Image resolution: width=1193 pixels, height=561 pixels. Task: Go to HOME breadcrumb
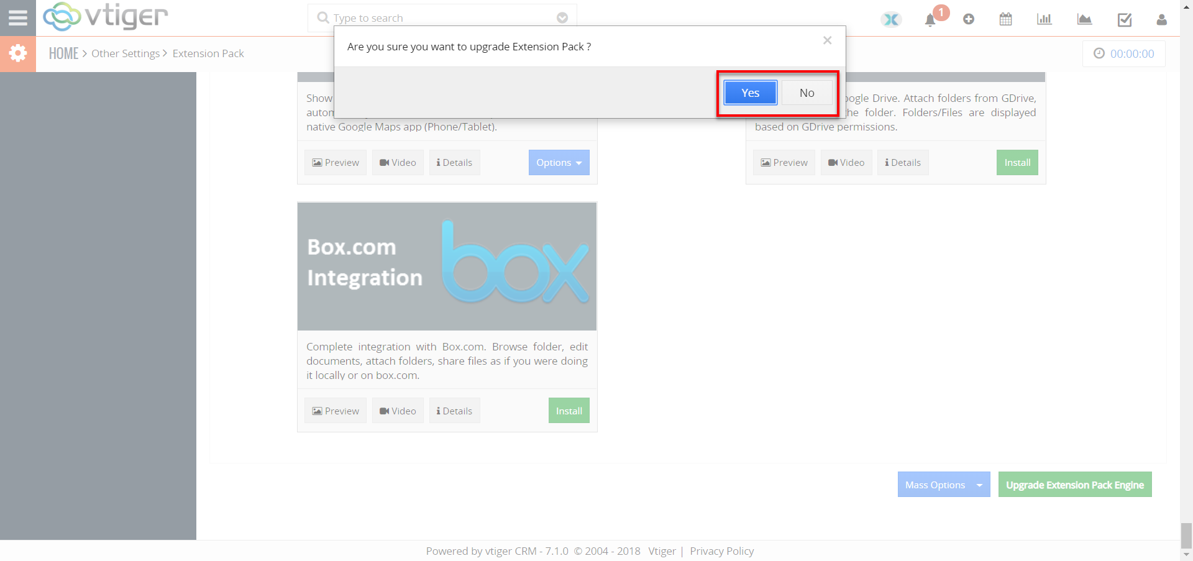(x=63, y=53)
